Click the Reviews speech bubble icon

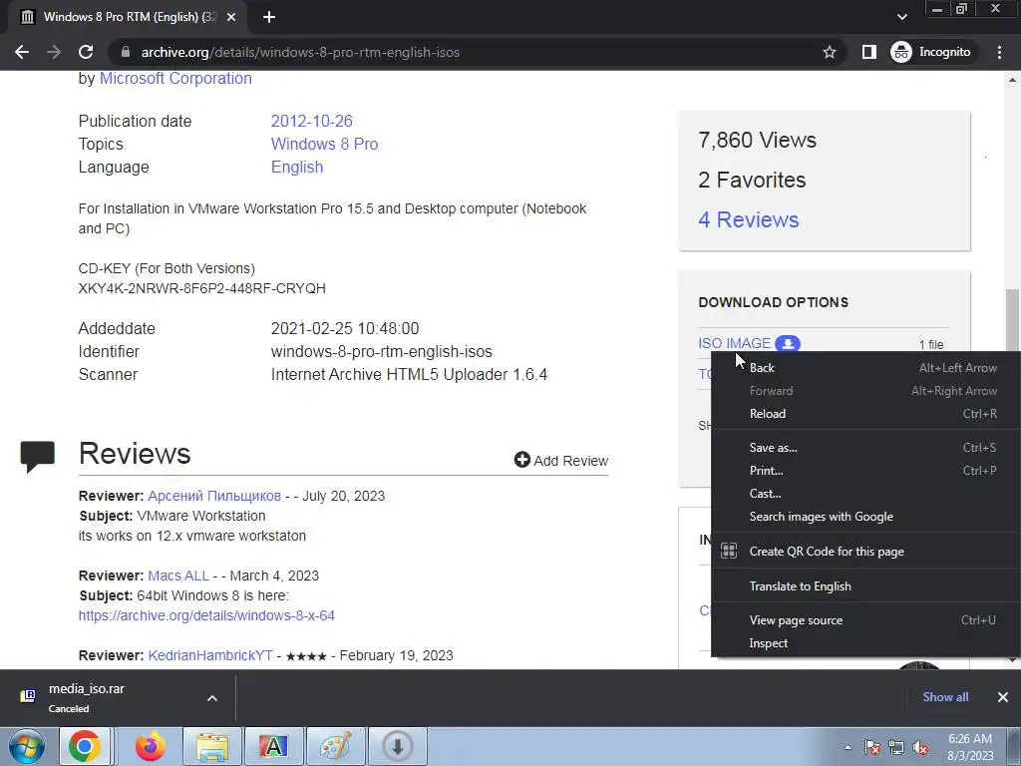coord(38,456)
